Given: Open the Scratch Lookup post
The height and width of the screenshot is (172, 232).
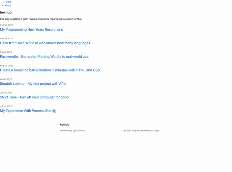Looking at the screenshot, I should coord(33,84).
